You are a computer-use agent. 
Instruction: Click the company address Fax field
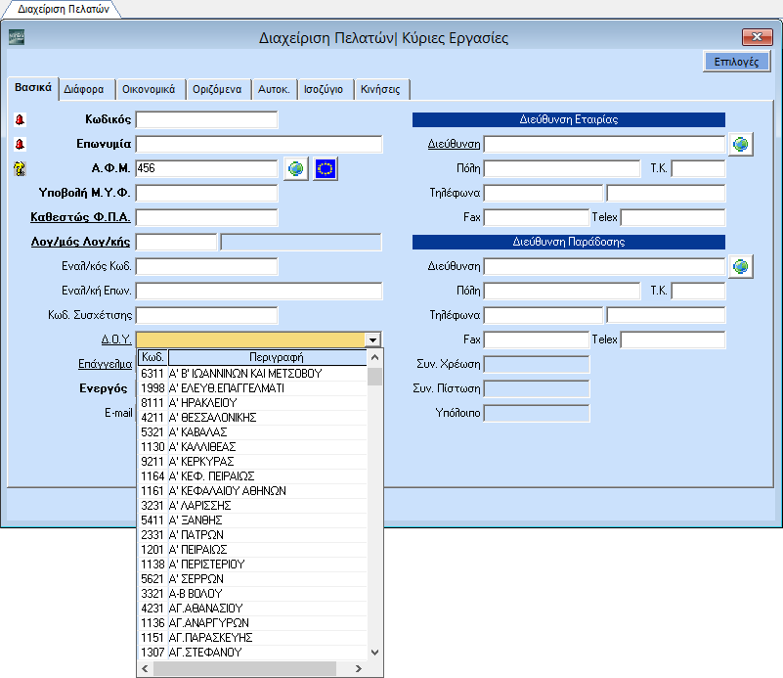pos(537,217)
